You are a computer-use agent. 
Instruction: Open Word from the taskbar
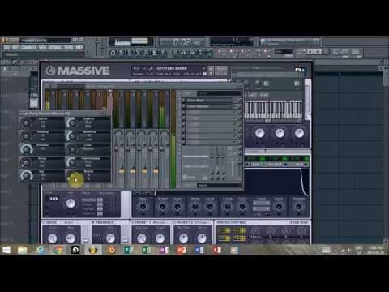point(199,250)
